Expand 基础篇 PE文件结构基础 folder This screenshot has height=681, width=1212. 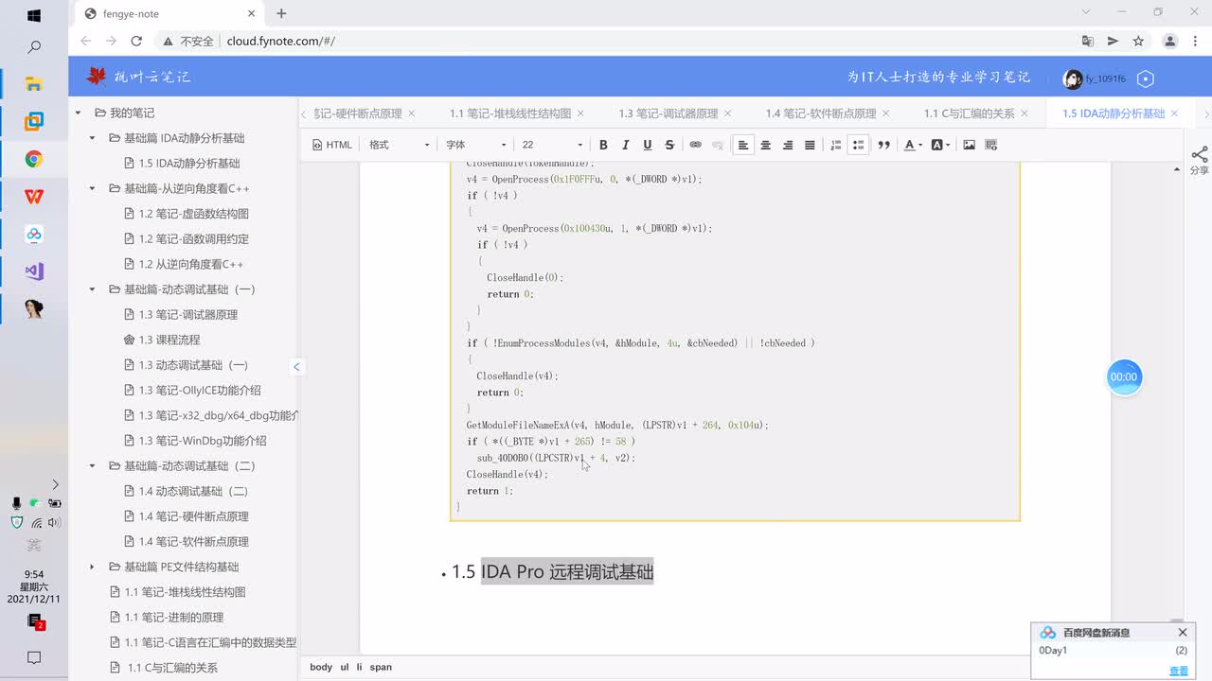click(x=92, y=567)
